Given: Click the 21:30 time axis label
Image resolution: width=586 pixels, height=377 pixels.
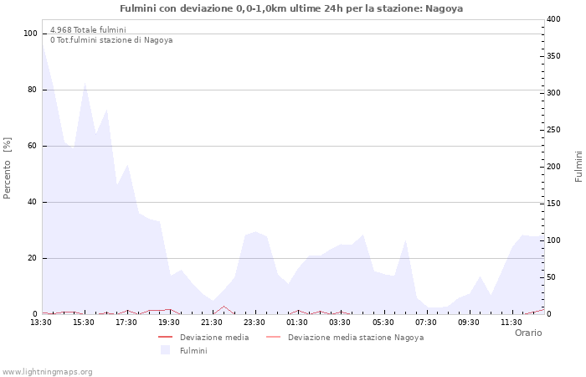Looking at the screenshot, I should tap(212, 322).
